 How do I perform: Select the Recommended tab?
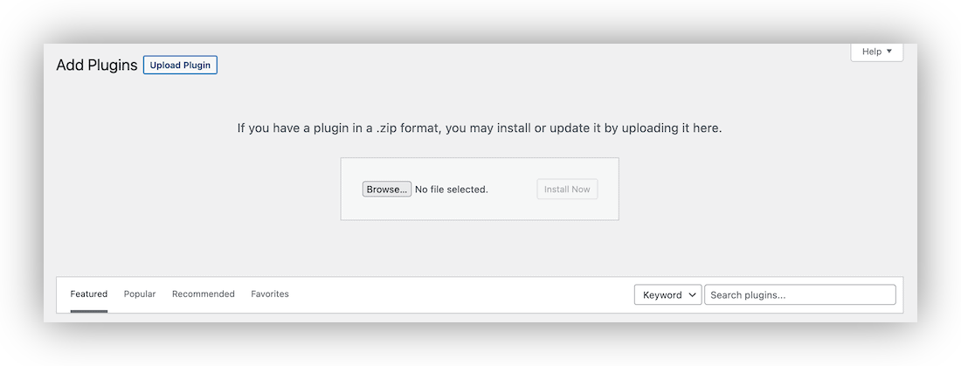point(204,294)
